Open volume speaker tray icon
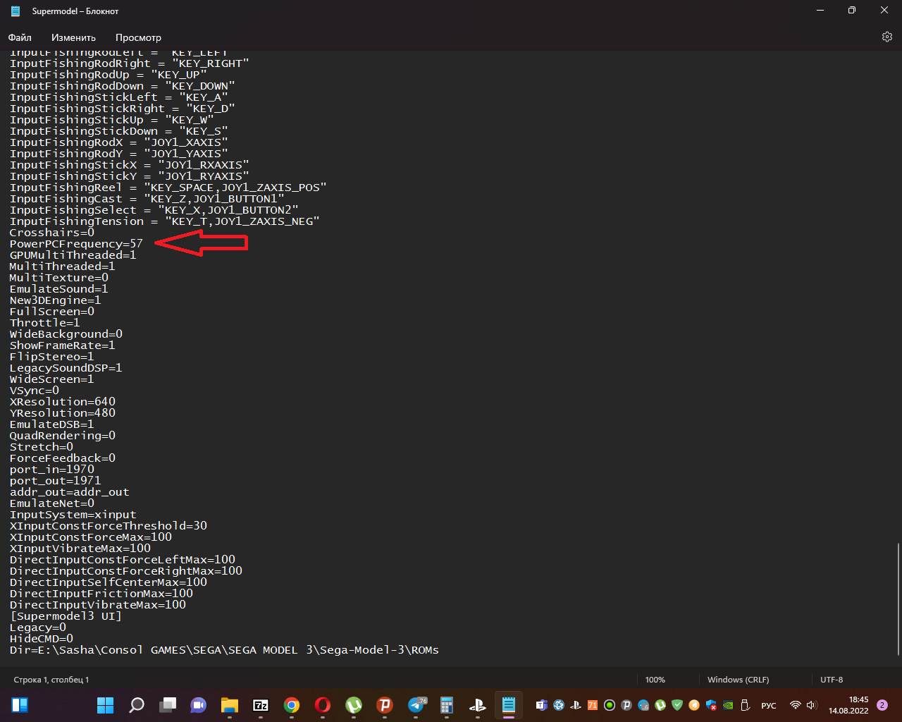This screenshot has width=902, height=722. click(x=811, y=705)
